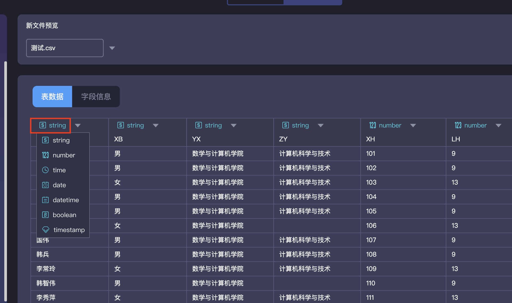This screenshot has height=303, width=512.
Task: Select date in the type dropdown list
Action: tap(63, 185)
